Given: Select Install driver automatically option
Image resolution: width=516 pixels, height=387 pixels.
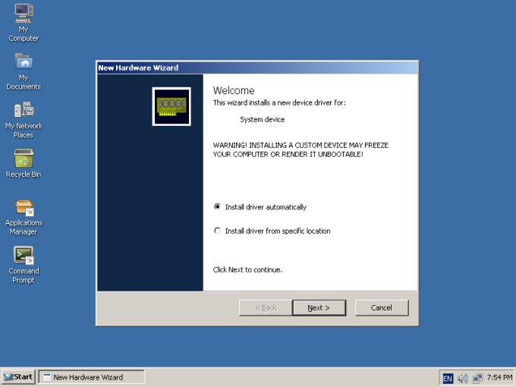Looking at the screenshot, I should pos(218,207).
